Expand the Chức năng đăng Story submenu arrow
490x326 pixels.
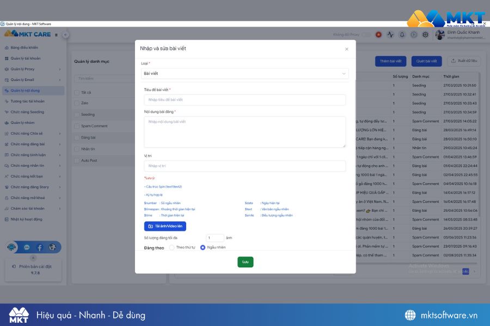tap(60, 187)
